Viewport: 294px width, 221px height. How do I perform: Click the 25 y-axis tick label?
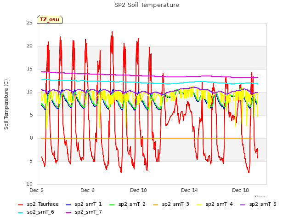[29, 23]
